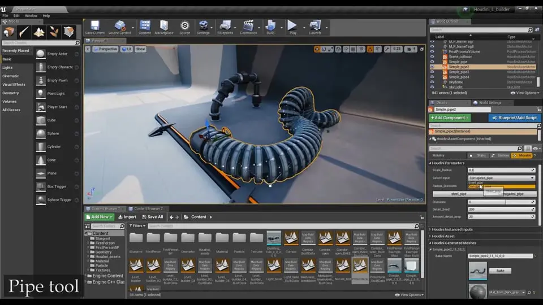Image resolution: width=543 pixels, height=305 pixels.
Task: Toggle visibility of Simple_pipe2 actor
Action: pyautogui.click(x=432, y=67)
